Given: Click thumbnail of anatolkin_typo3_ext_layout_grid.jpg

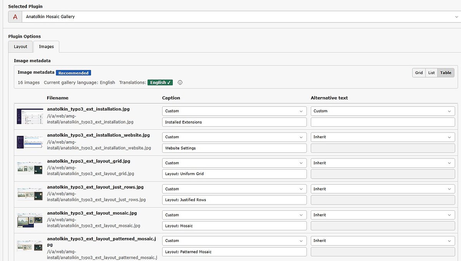Looking at the screenshot, I should pyautogui.click(x=30, y=168).
